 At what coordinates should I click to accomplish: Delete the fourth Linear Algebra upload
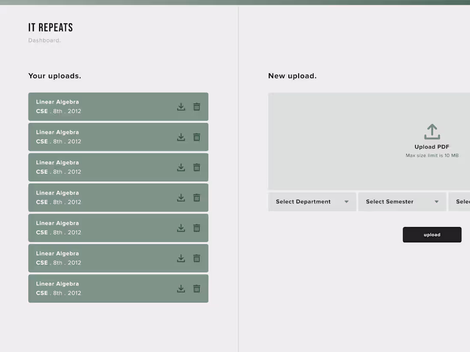(197, 198)
